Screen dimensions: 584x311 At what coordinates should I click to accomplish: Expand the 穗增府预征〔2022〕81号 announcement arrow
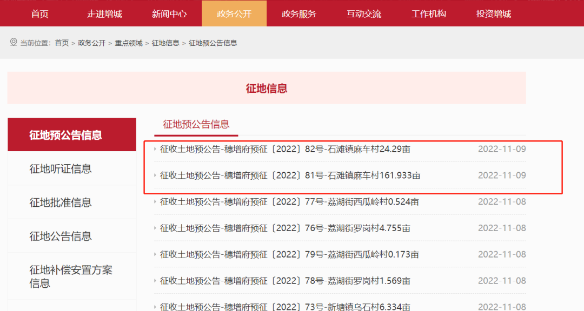[x=156, y=175]
